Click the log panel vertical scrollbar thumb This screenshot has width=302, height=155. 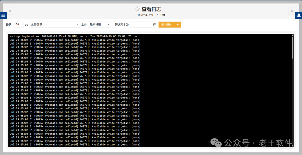(x=293, y=47)
